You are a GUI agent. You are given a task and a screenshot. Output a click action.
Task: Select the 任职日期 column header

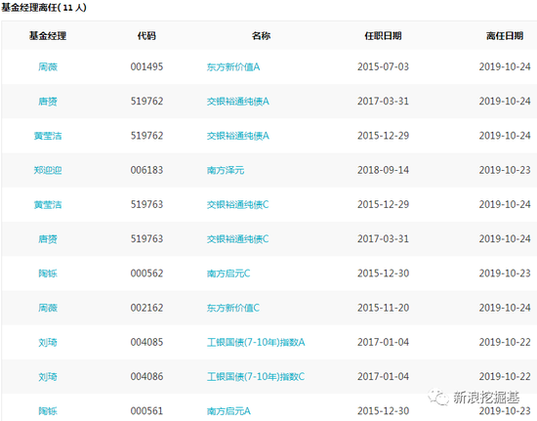383,35
